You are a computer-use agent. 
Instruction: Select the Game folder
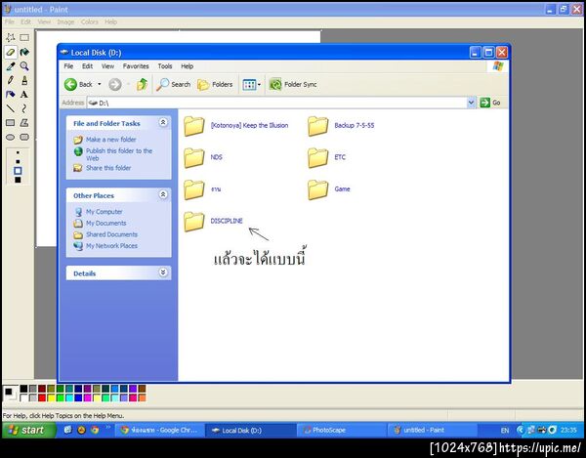(329, 189)
